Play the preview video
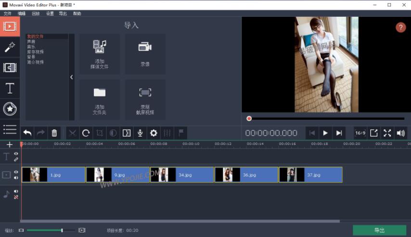Screen dimensions: 411x237 325,133
